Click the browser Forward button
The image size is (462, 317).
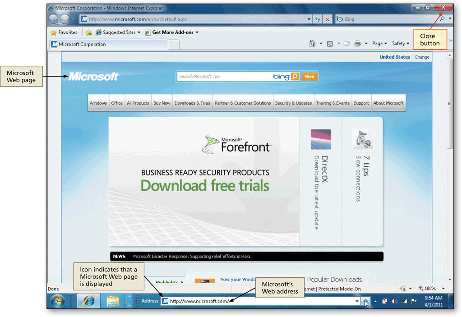[x=65, y=19]
